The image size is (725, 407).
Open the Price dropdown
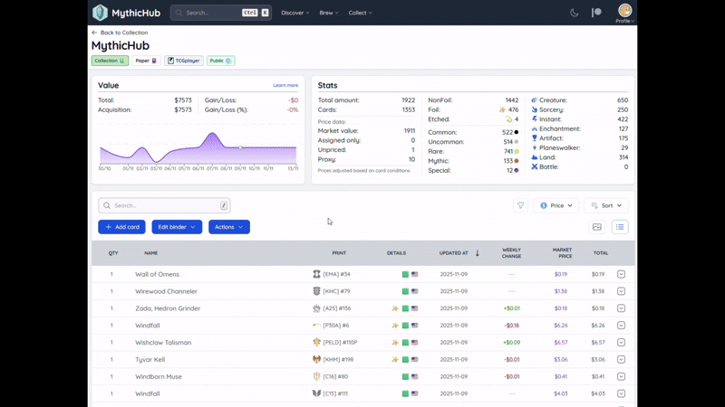556,205
